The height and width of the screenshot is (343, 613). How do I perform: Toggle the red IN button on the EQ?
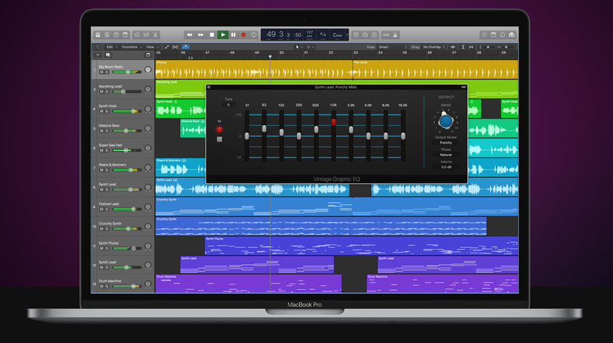(x=219, y=129)
